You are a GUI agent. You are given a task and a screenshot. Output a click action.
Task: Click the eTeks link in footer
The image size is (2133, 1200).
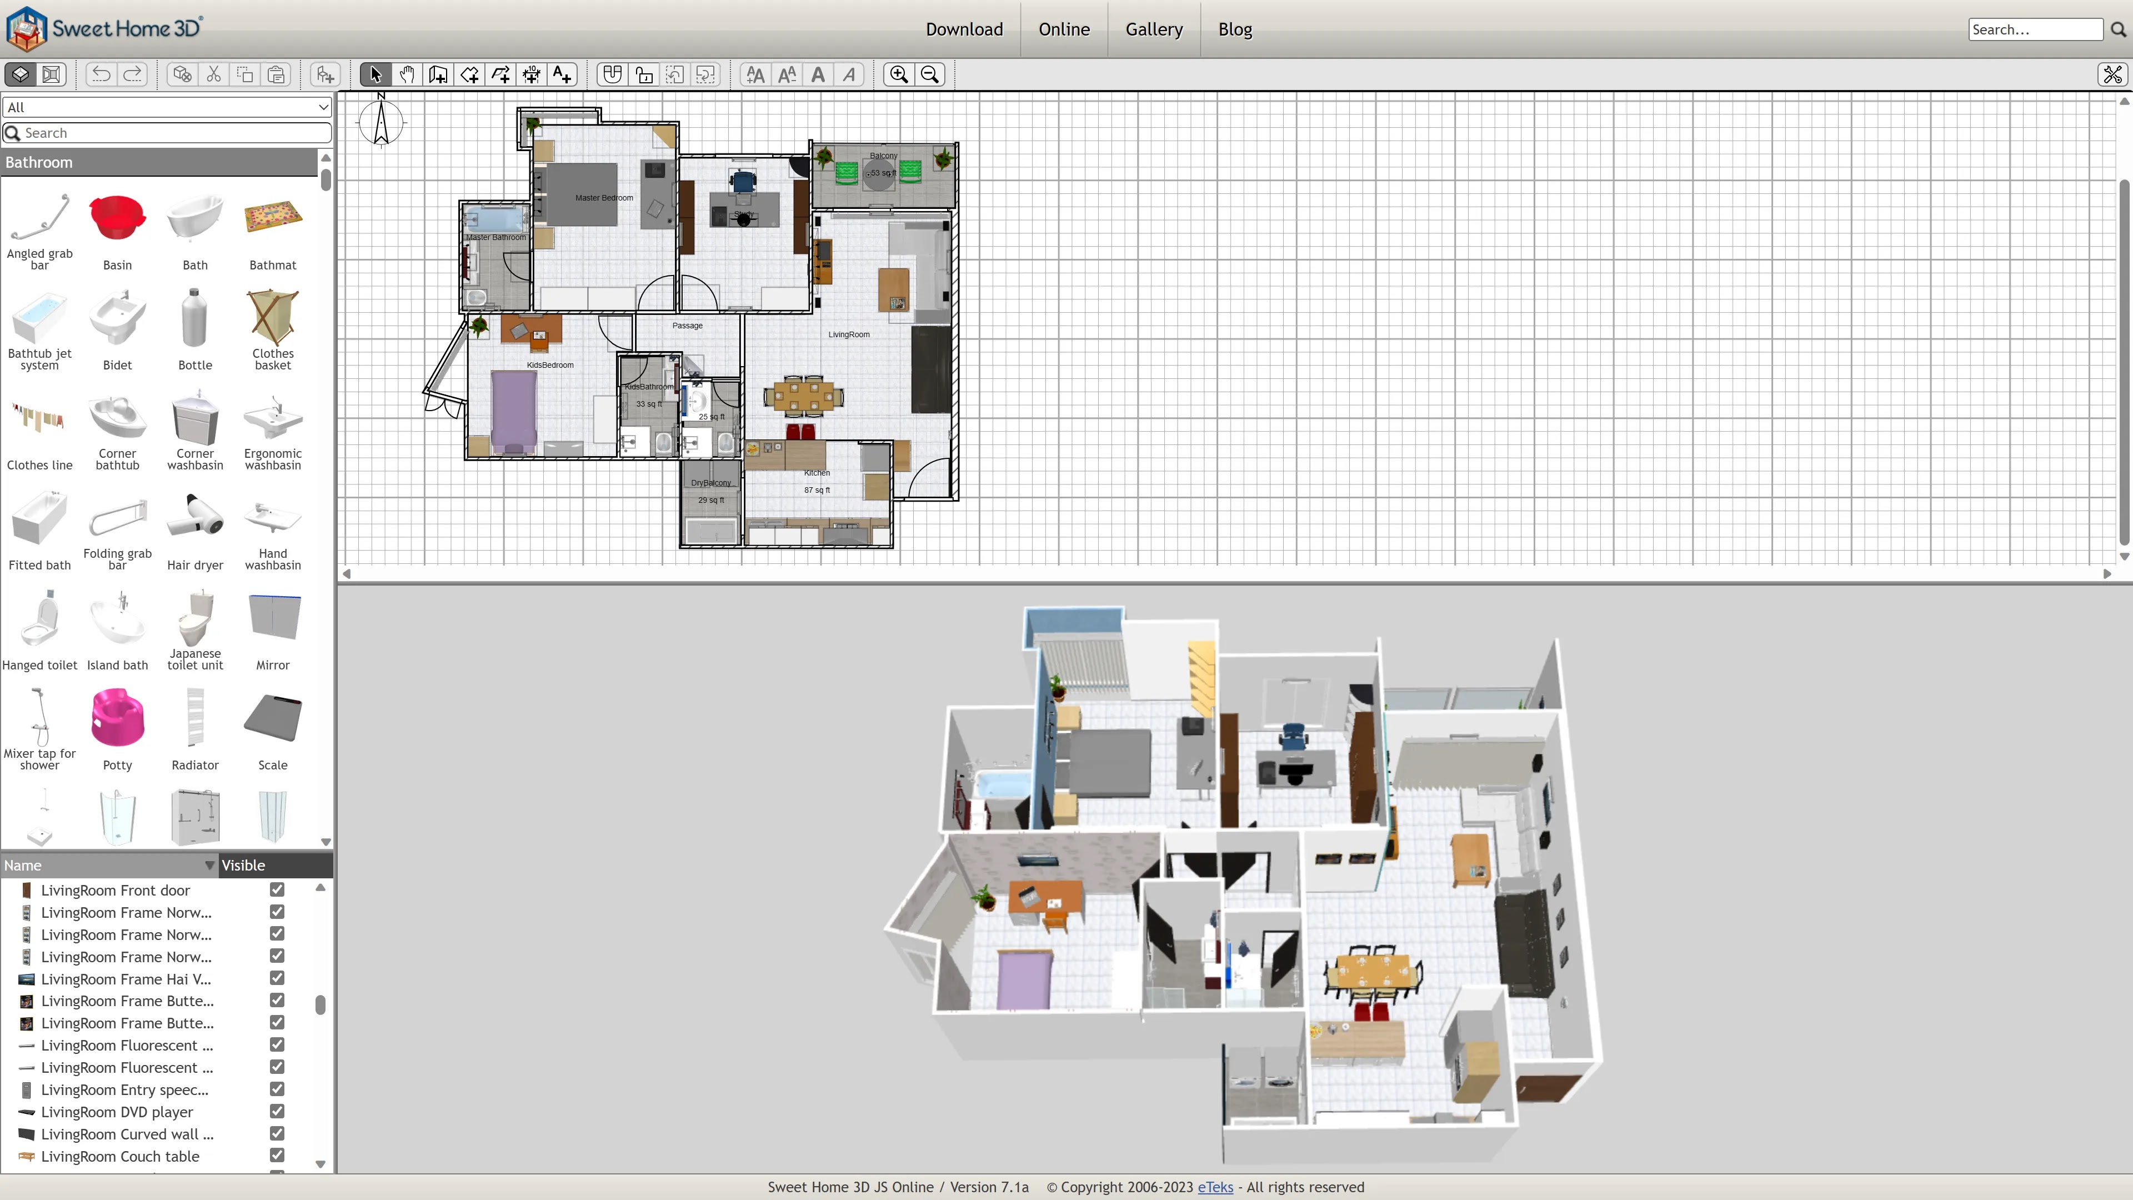(1215, 1187)
